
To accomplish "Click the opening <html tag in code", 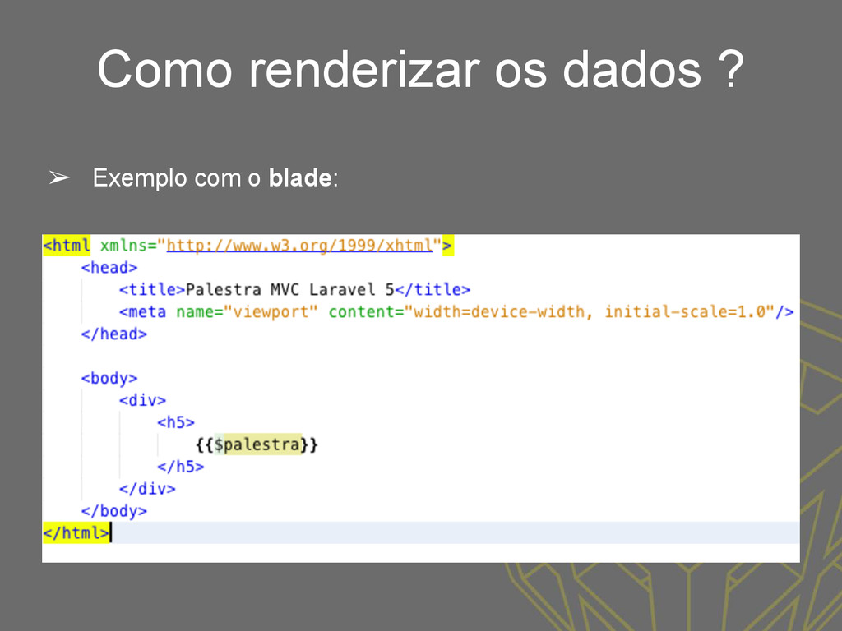I will tap(67, 246).
